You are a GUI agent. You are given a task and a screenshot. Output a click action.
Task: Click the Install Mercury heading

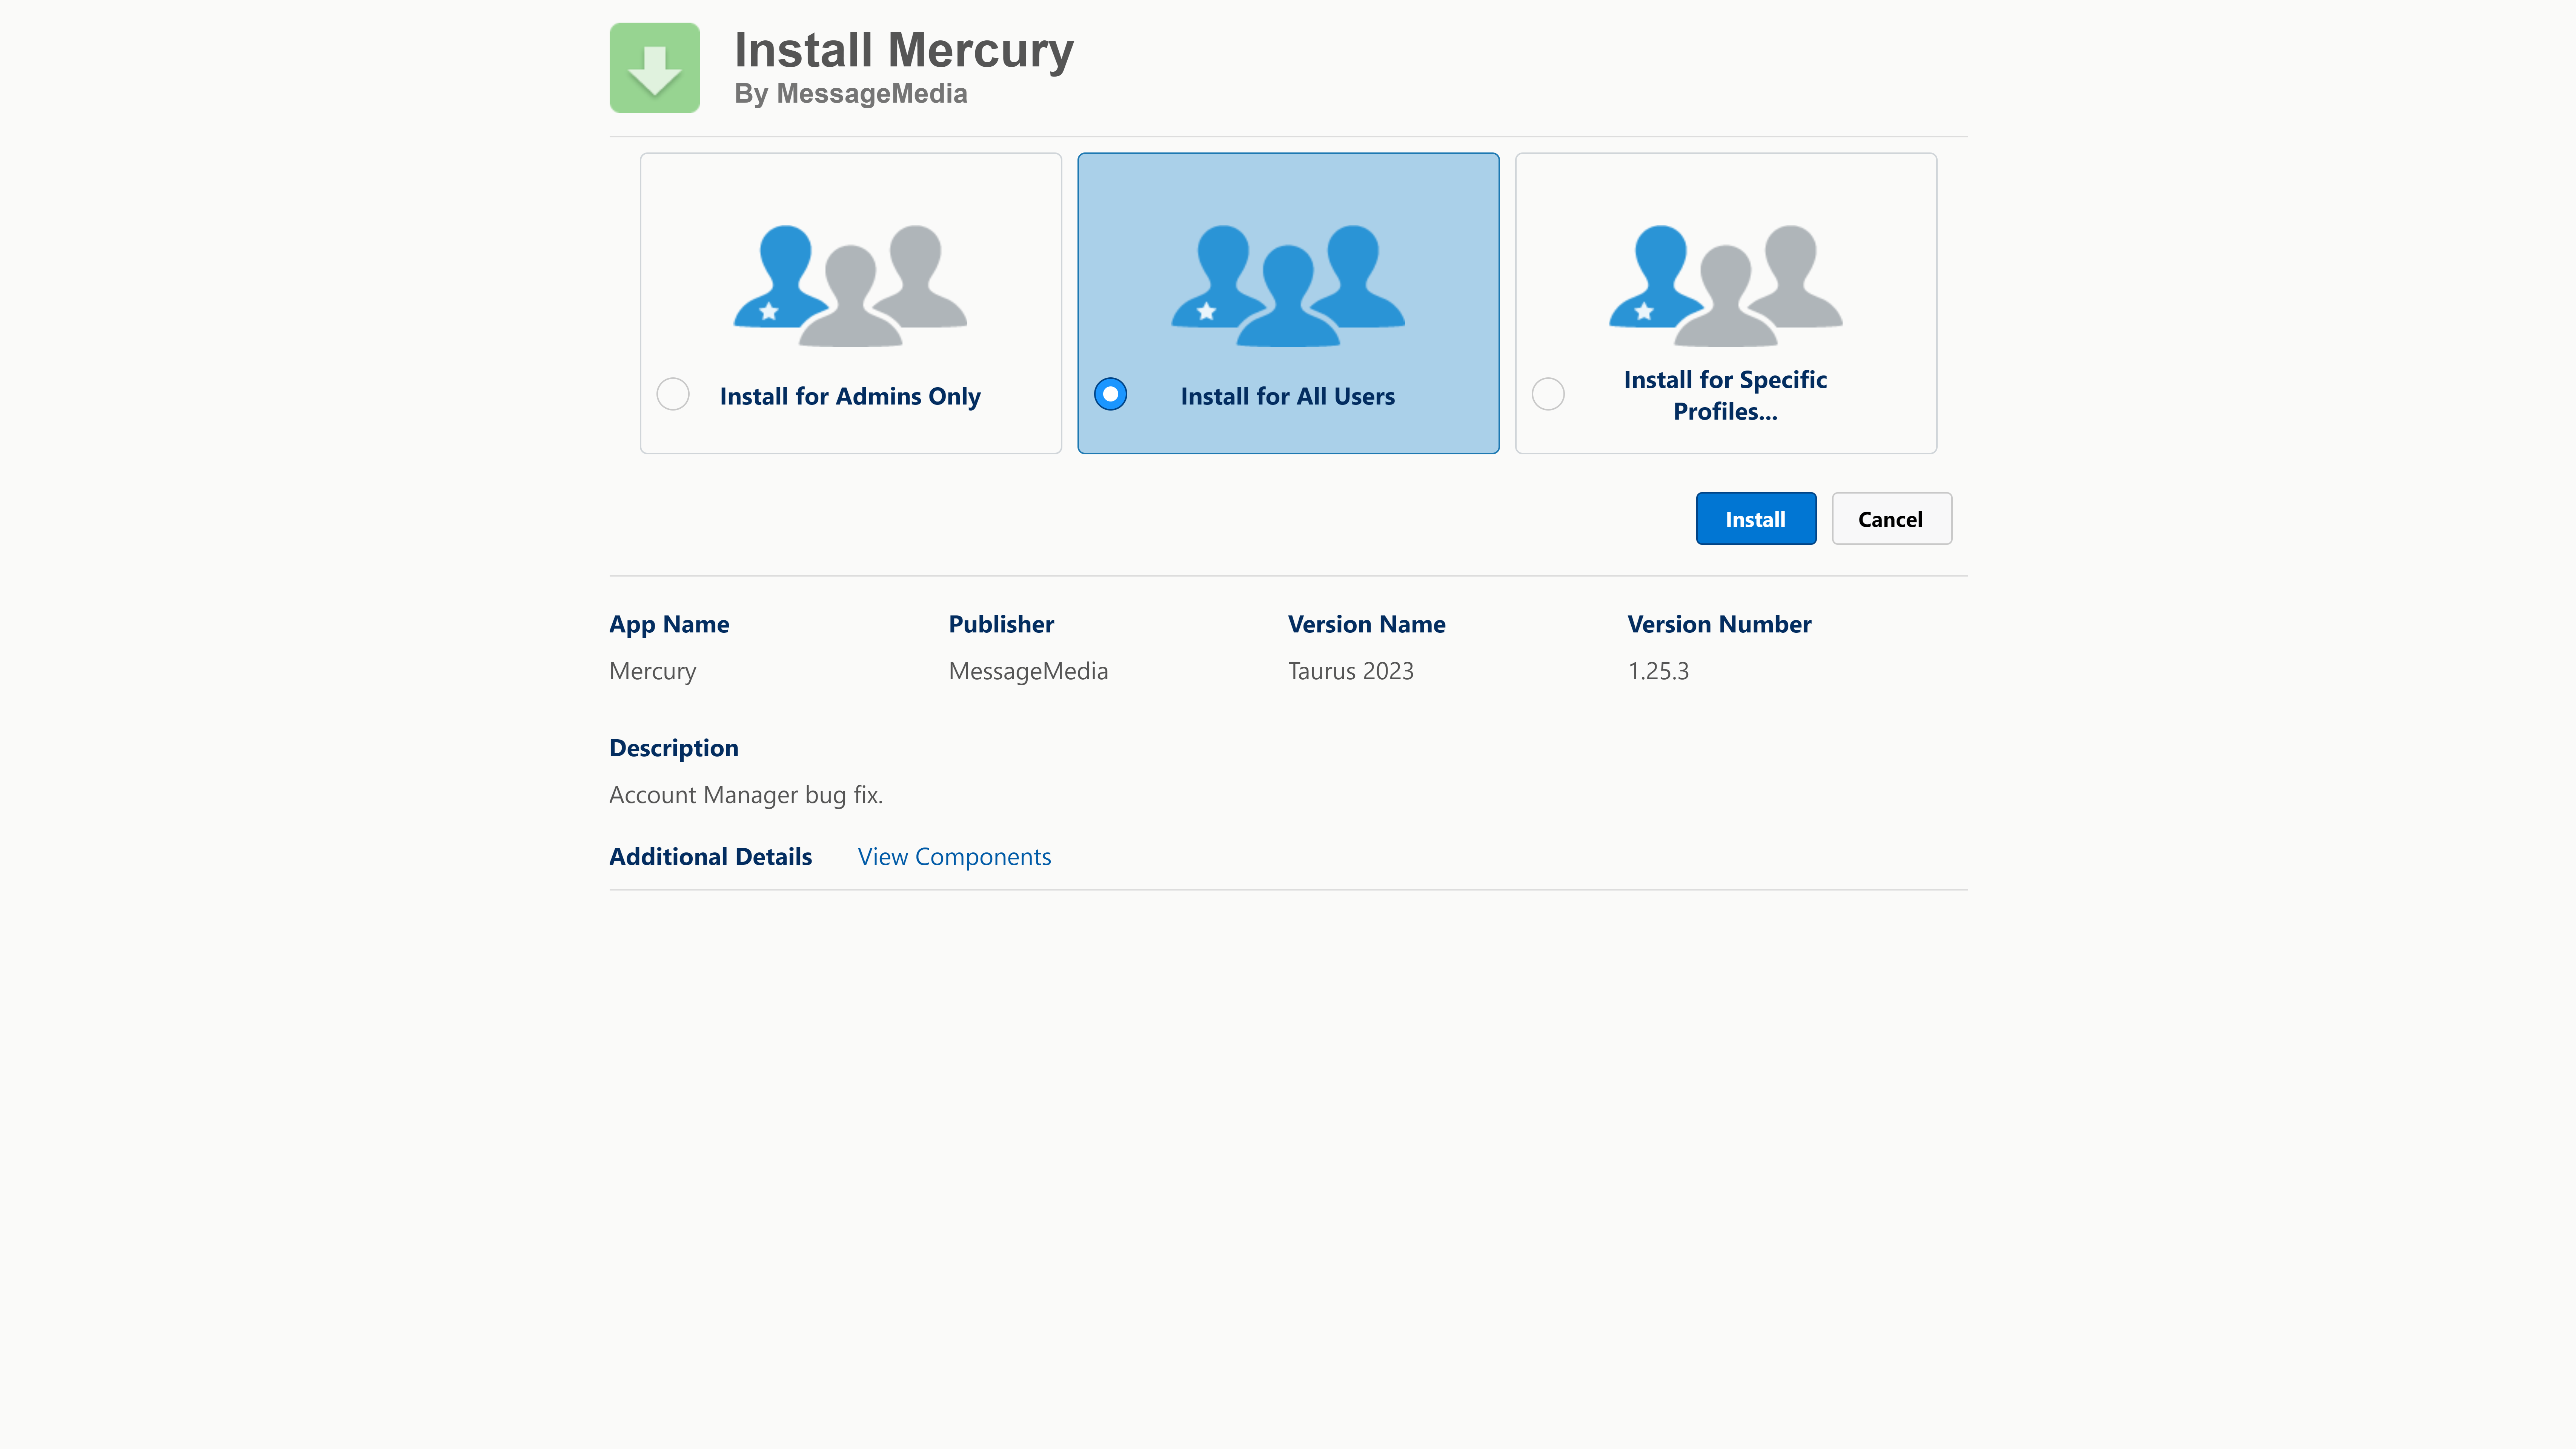(x=904, y=50)
